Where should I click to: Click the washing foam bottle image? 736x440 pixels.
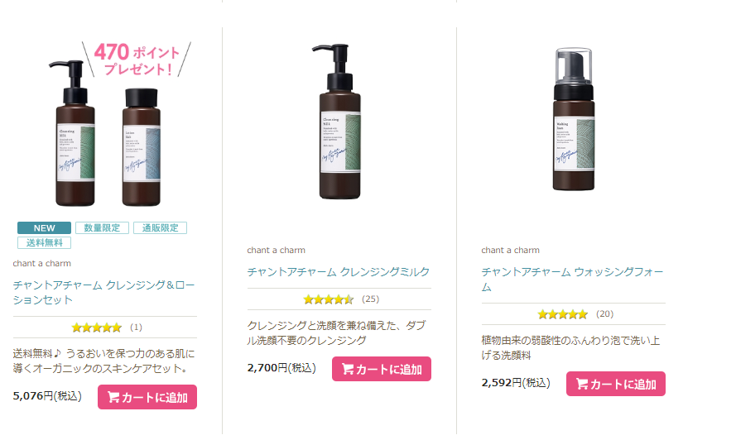point(574,118)
